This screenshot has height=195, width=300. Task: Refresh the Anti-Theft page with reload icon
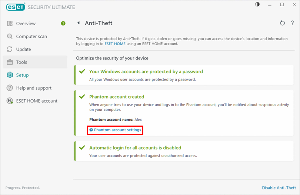[x=282, y=23]
